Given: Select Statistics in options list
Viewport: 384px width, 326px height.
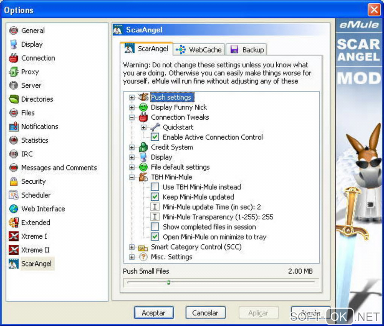Looking at the screenshot, I should point(35,140).
